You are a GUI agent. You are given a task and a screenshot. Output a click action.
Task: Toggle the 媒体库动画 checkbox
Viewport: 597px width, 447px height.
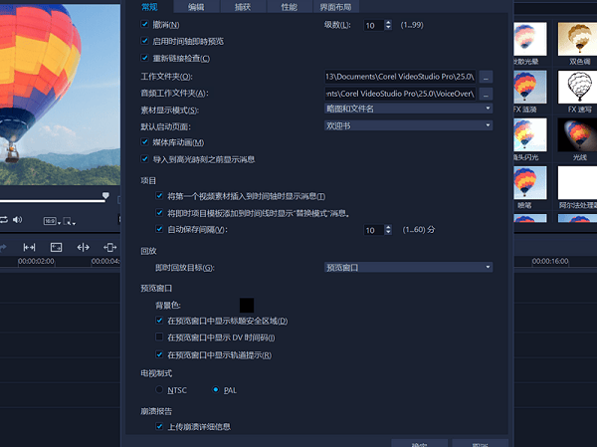point(144,141)
